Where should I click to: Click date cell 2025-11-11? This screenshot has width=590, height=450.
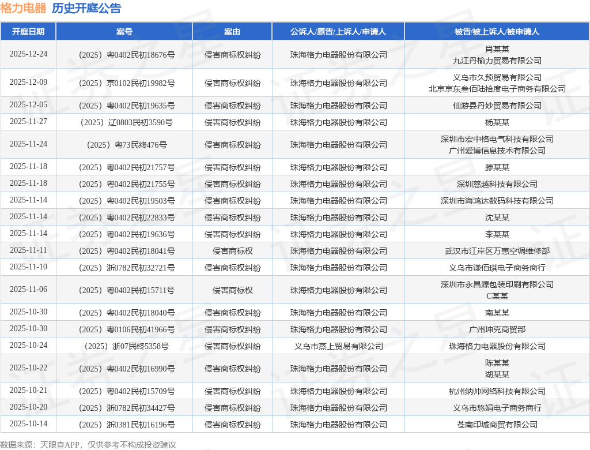[29, 250]
